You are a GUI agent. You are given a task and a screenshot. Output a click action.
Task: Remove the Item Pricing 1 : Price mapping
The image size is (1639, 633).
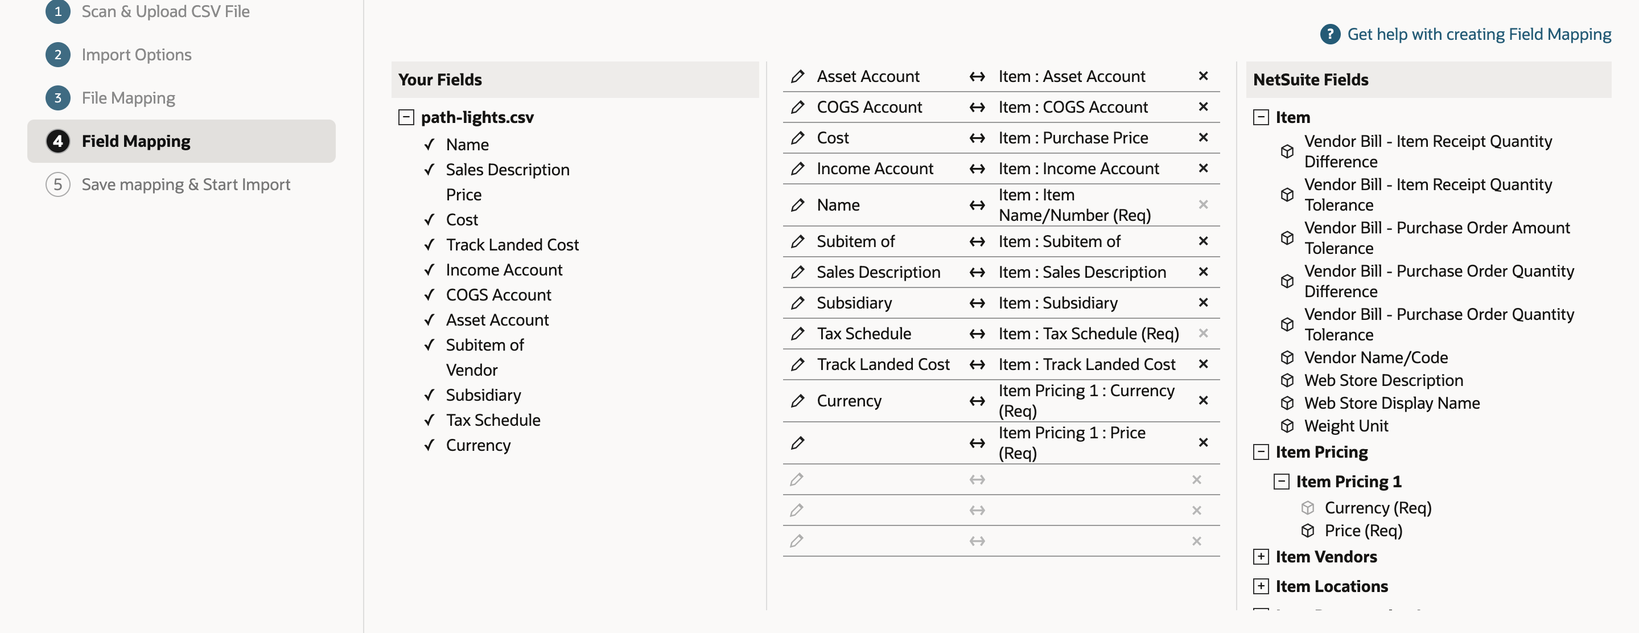(x=1203, y=442)
